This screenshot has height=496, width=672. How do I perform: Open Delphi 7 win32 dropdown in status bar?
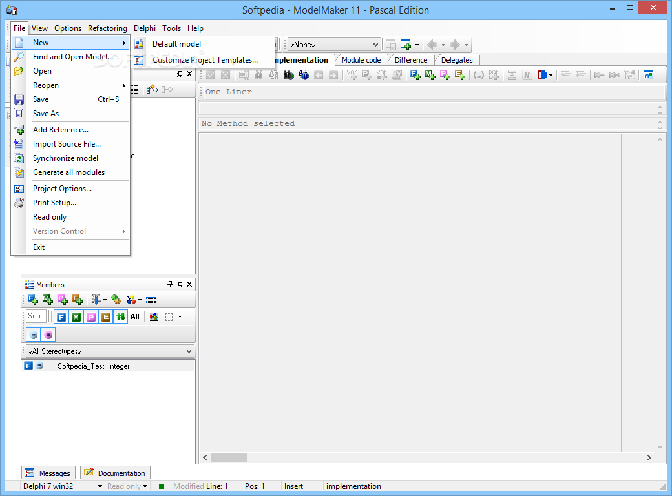[100, 486]
